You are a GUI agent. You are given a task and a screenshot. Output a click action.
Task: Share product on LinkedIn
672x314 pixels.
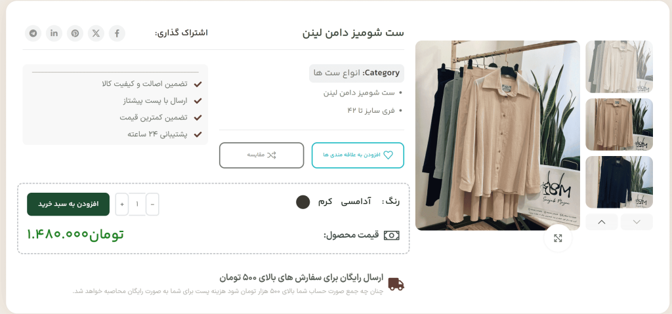54,33
